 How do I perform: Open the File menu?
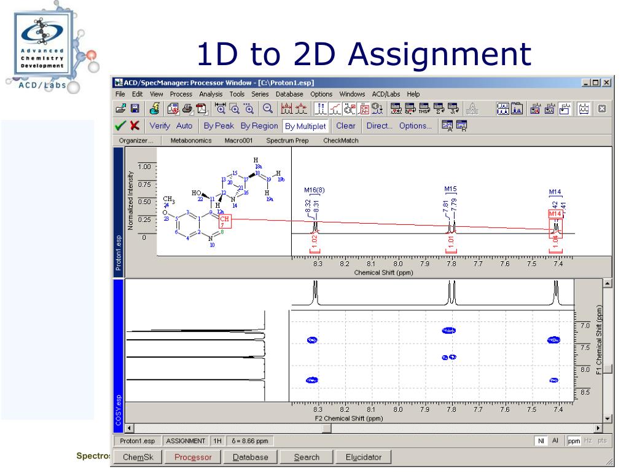point(120,94)
